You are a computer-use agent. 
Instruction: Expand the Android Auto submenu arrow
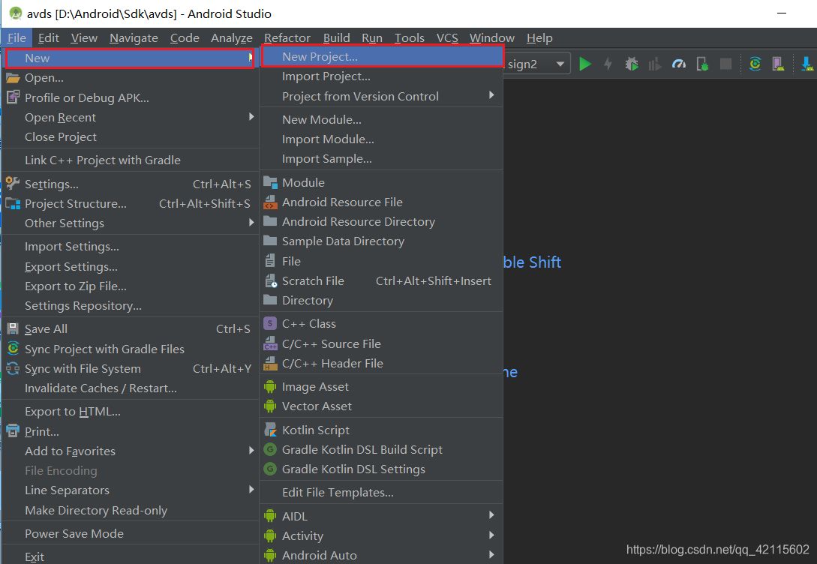[x=491, y=555]
